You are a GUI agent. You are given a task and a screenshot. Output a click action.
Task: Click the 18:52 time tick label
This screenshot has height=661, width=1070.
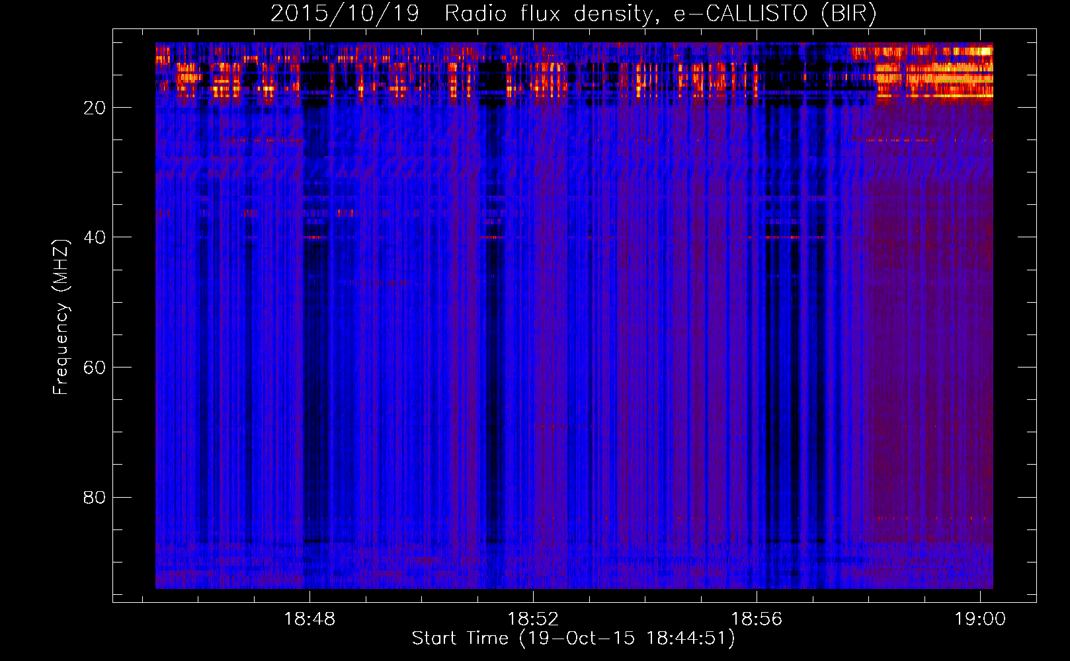[533, 619]
